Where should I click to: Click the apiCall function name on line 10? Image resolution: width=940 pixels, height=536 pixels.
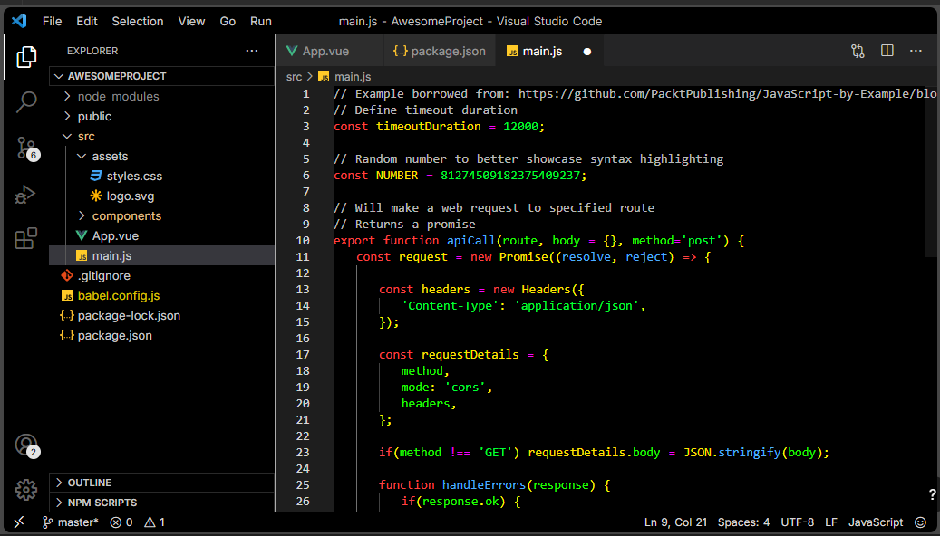point(471,240)
